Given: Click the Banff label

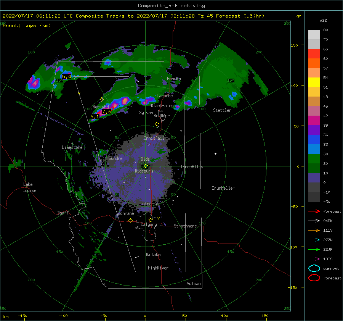Looking at the screenshot, I should [x=63, y=213].
